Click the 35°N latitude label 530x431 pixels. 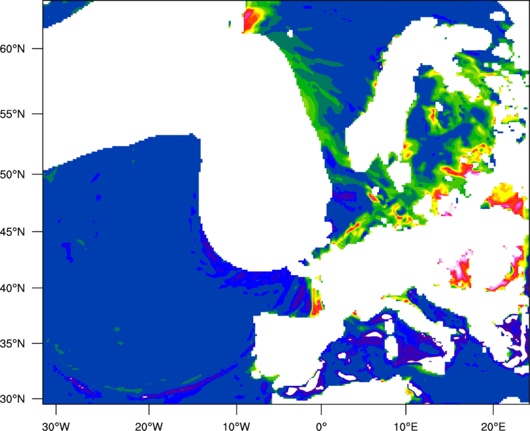tap(13, 343)
